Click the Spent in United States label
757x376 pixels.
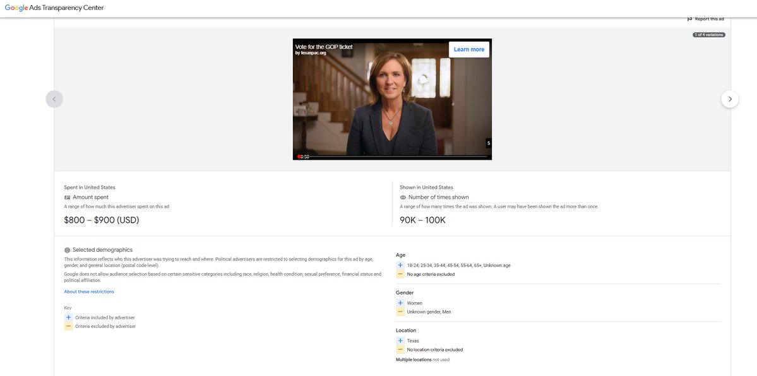(89, 187)
